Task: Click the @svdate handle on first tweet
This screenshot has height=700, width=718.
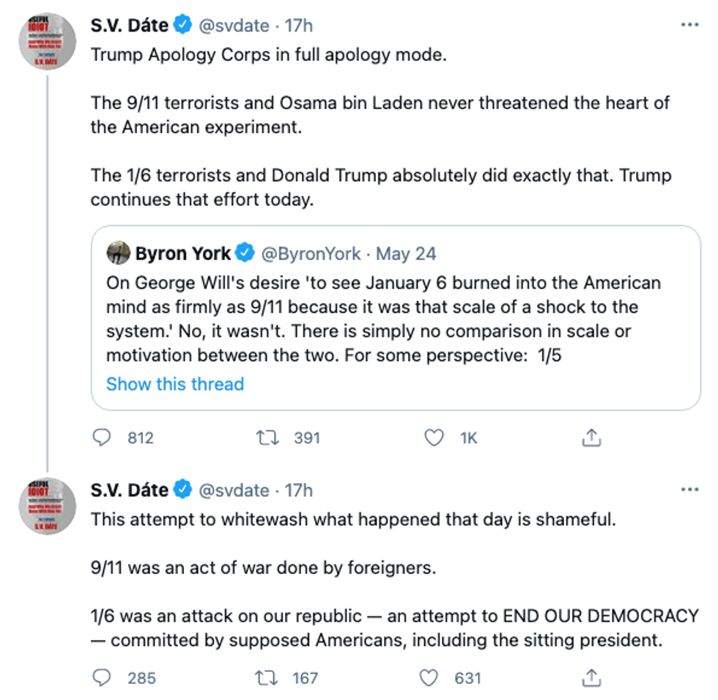Action: [x=234, y=25]
